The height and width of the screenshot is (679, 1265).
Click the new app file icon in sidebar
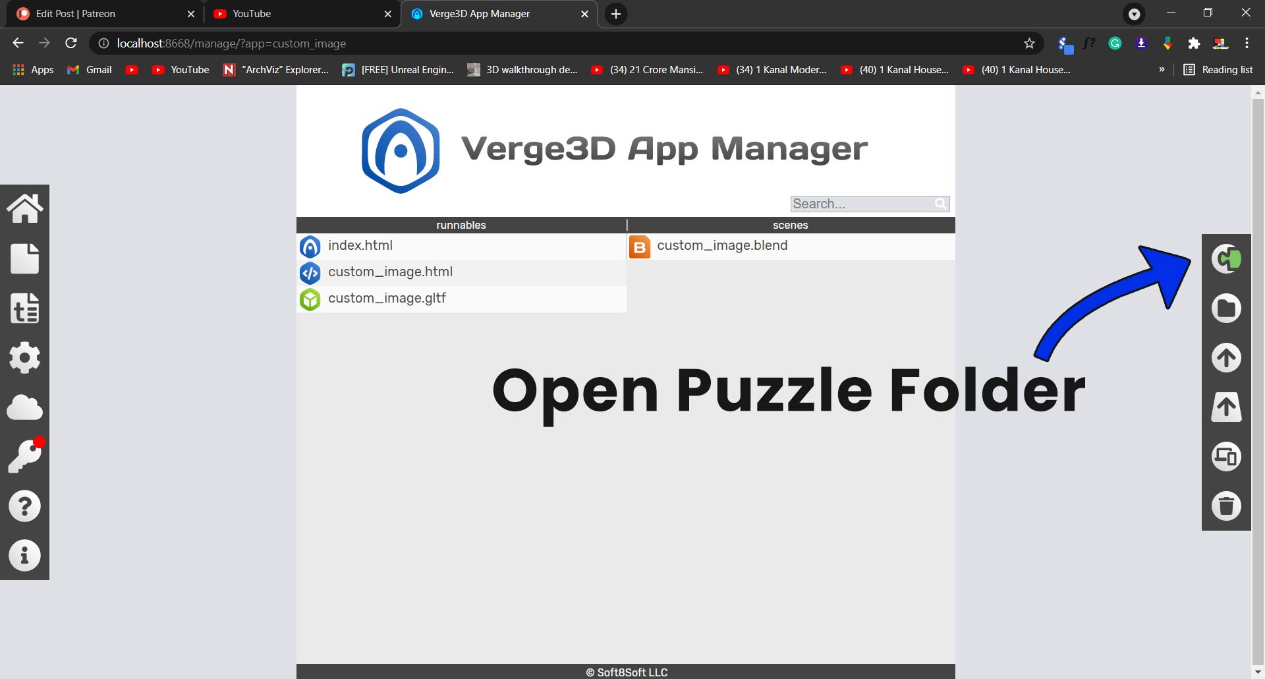pos(25,258)
